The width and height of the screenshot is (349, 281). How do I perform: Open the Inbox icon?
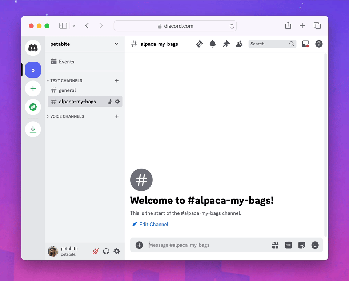pos(306,44)
